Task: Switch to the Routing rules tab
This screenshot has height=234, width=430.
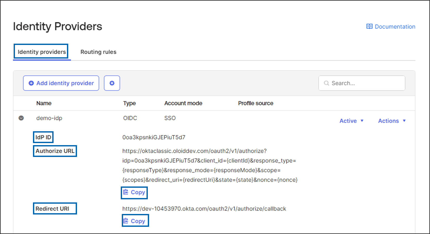Action: [x=98, y=52]
